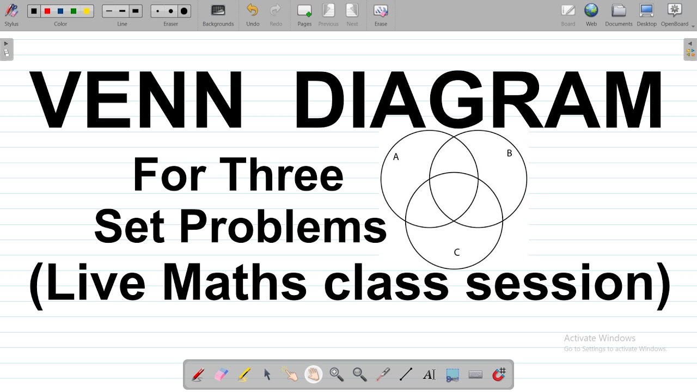Image resolution: width=697 pixels, height=392 pixels.
Task: Choose the small eraser size
Action: pyautogui.click(x=158, y=11)
